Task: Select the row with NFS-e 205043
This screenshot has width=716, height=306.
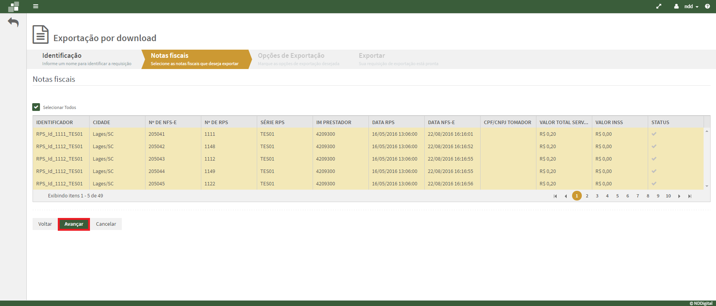Action: 157,159
